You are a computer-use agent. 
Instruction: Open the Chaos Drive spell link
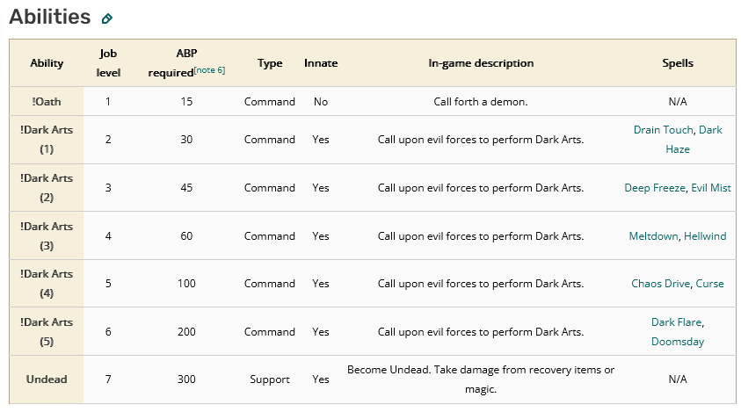[x=661, y=284]
